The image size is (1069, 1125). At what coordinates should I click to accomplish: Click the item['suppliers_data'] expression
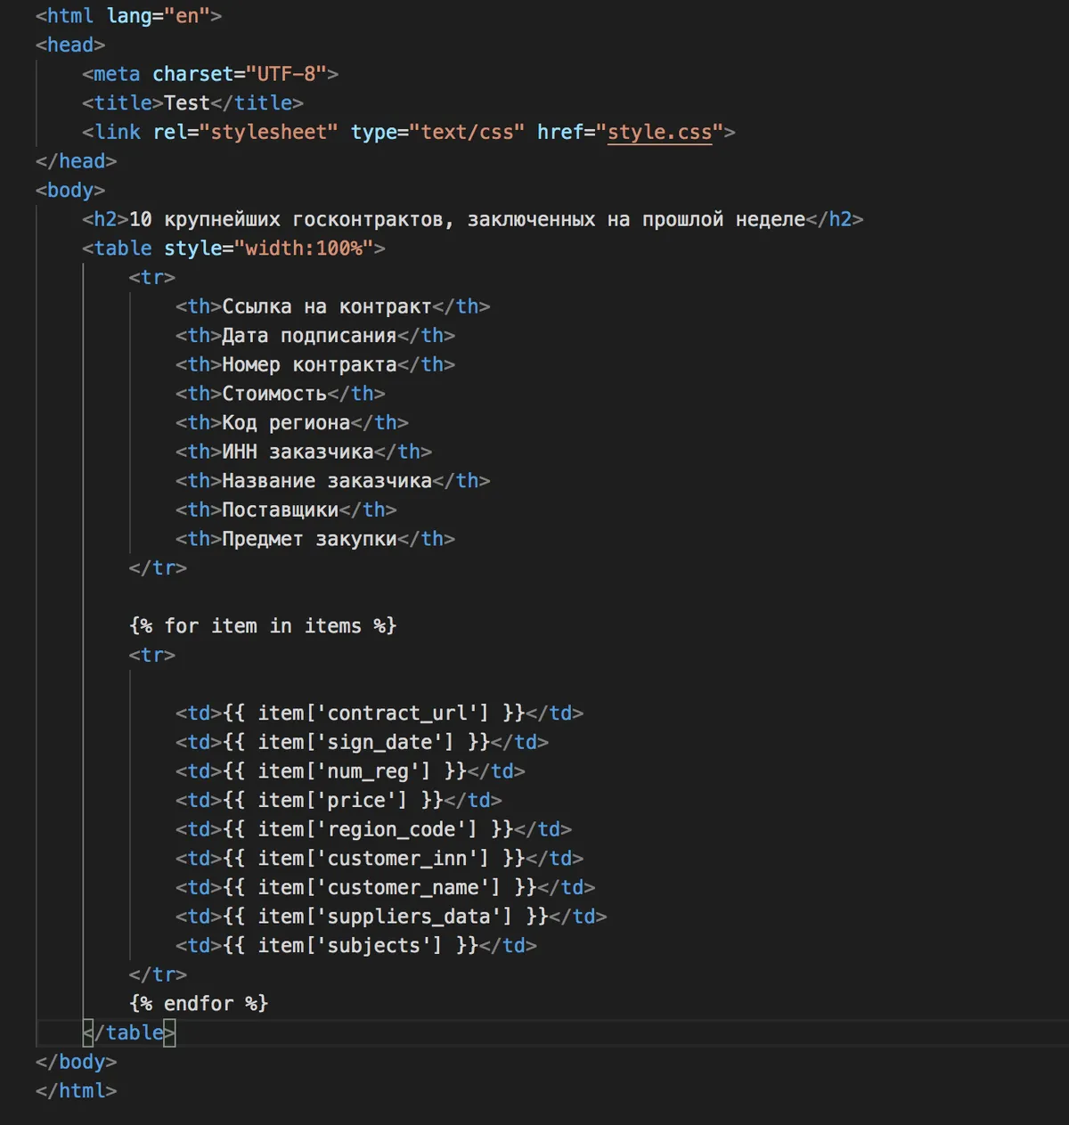(386, 917)
